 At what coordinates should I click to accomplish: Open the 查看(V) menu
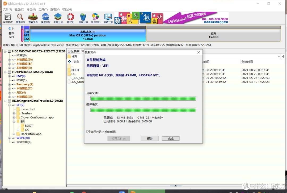click(55, 9)
